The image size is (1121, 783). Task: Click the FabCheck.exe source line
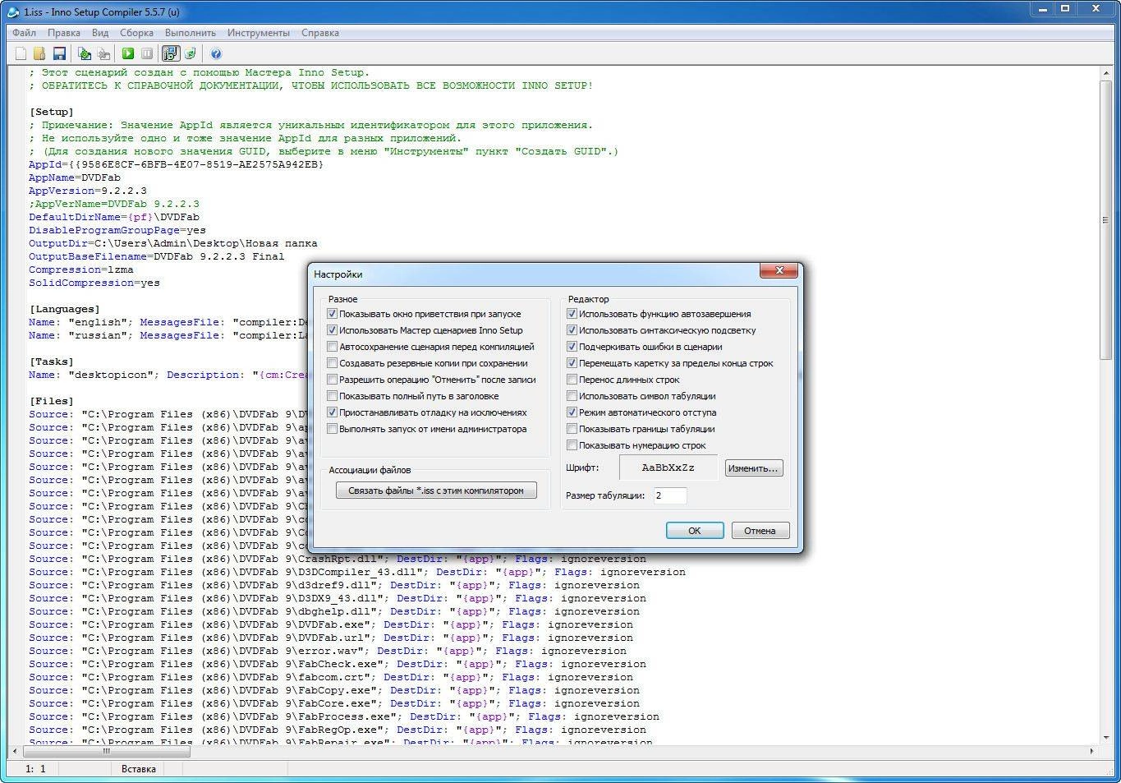(338, 664)
